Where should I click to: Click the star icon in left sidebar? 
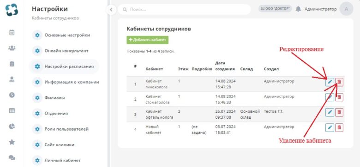click(x=12, y=142)
